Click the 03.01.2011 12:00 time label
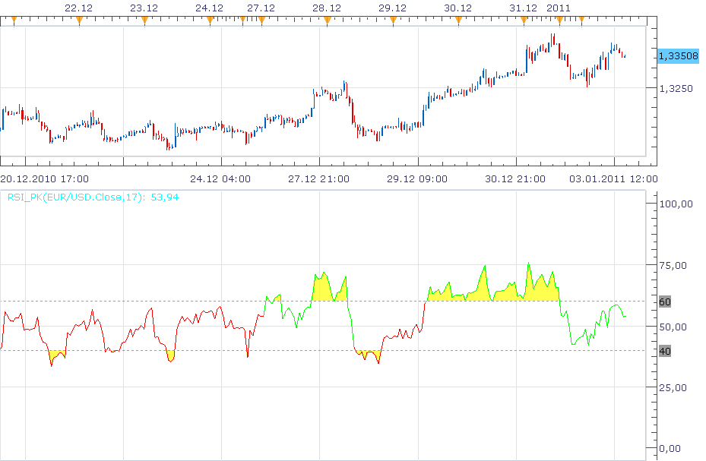The width and height of the screenshot is (706, 461). [613, 179]
